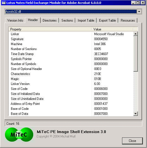Switch to the Version Info tab
Viewport: 147px width, 148px height.
[15, 20]
